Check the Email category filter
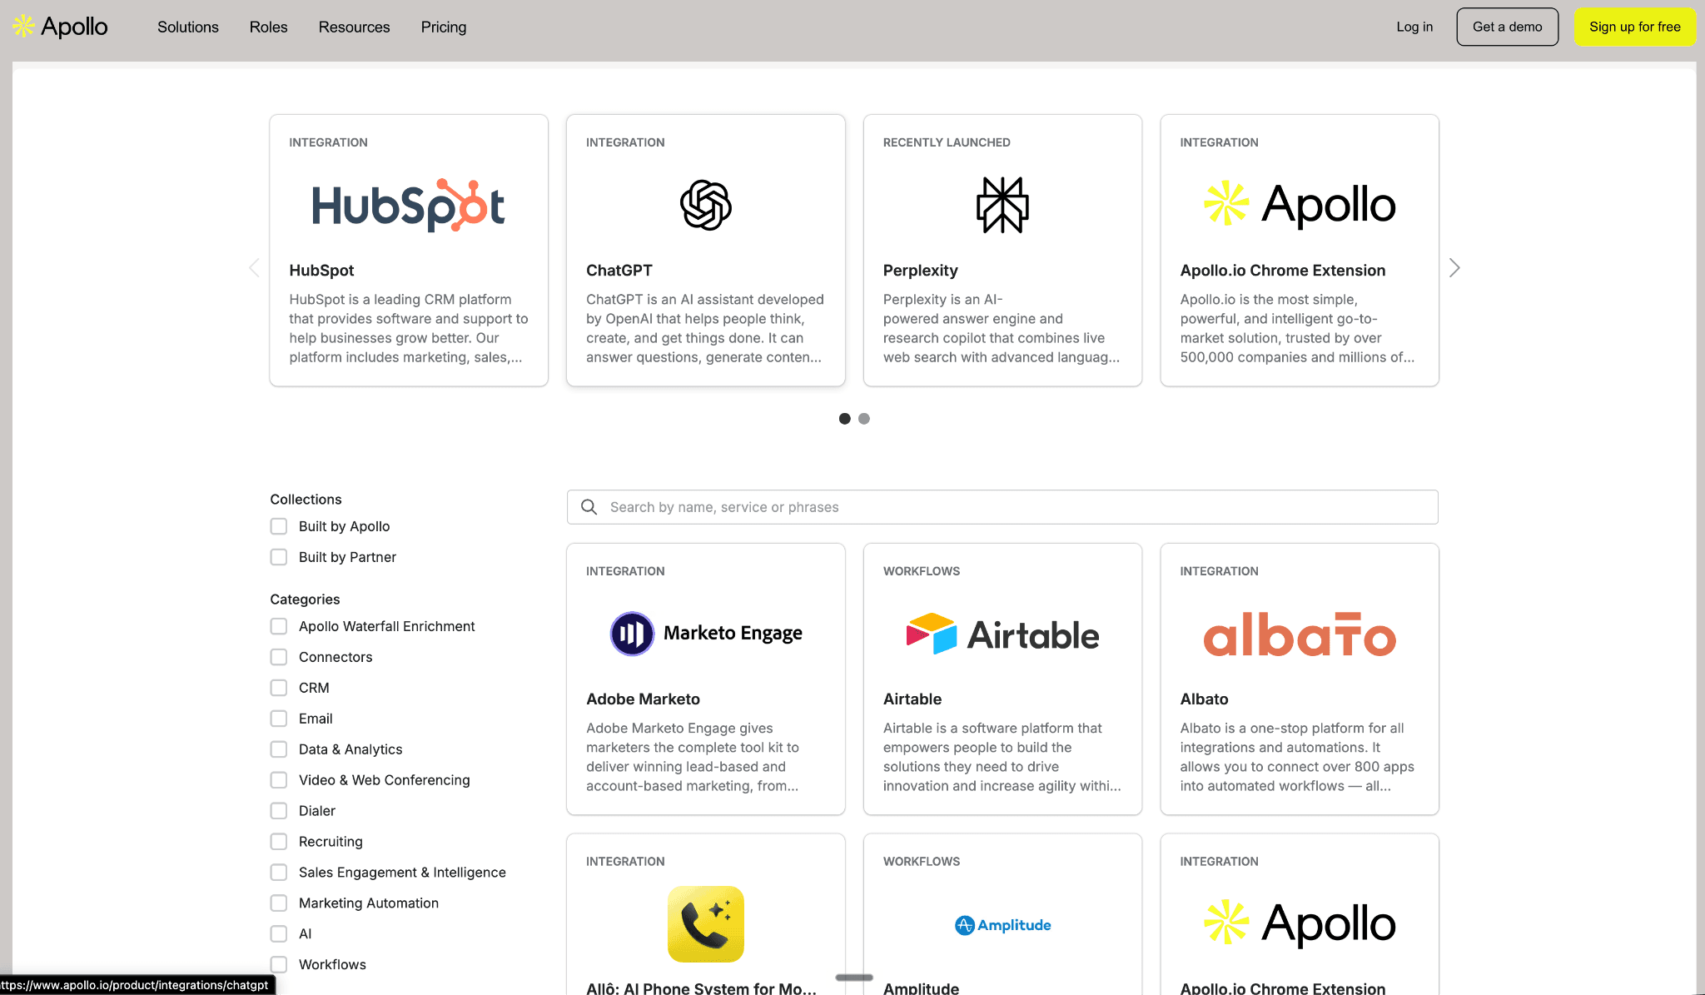Viewport: 1705px width, 995px height. point(279,719)
